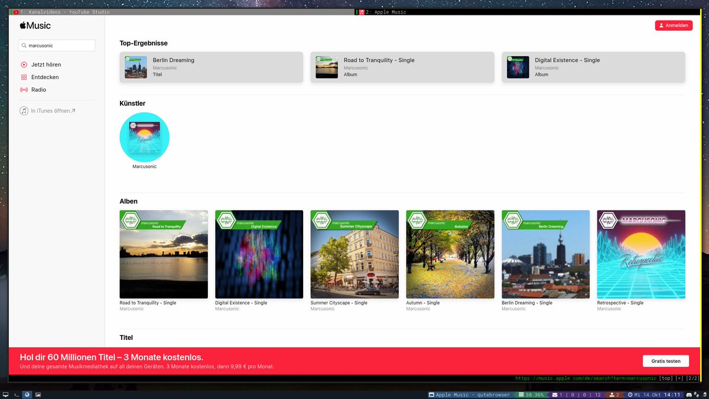Open Digital Existence album cover in Alben
Viewport: 709px width, 399px height.
(x=259, y=254)
